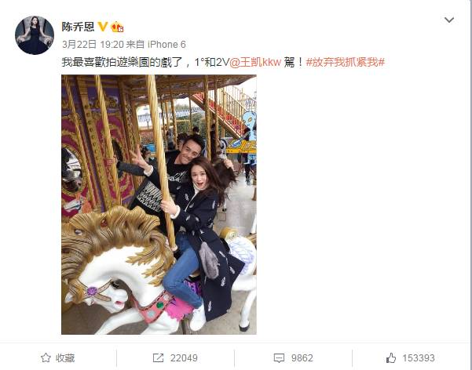
Task: Click the membership crown badge icon
Action: click(x=117, y=27)
